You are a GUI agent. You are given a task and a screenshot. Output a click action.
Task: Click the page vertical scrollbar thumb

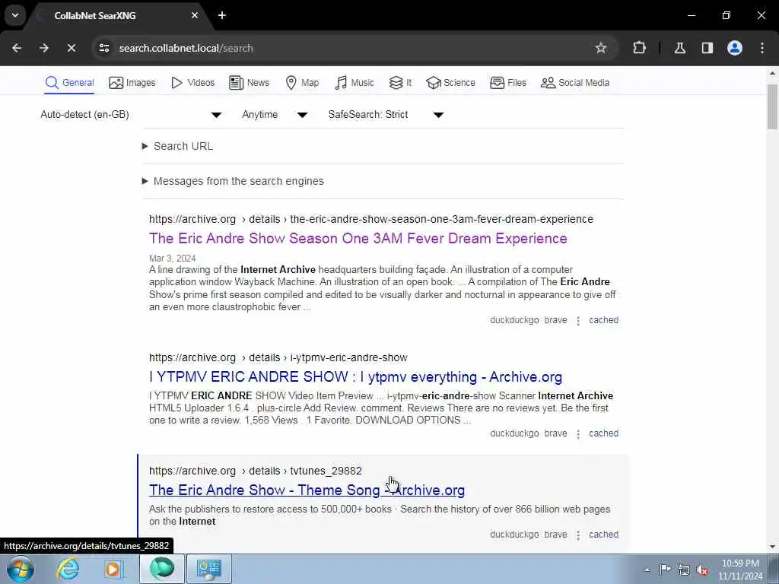click(772, 106)
